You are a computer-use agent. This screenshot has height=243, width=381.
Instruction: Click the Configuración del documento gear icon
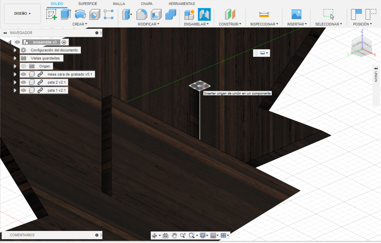pyautogui.click(x=24, y=50)
